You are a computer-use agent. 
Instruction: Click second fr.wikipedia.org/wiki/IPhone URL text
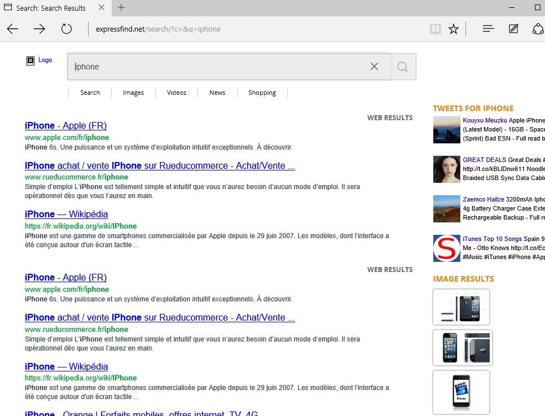point(81,378)
